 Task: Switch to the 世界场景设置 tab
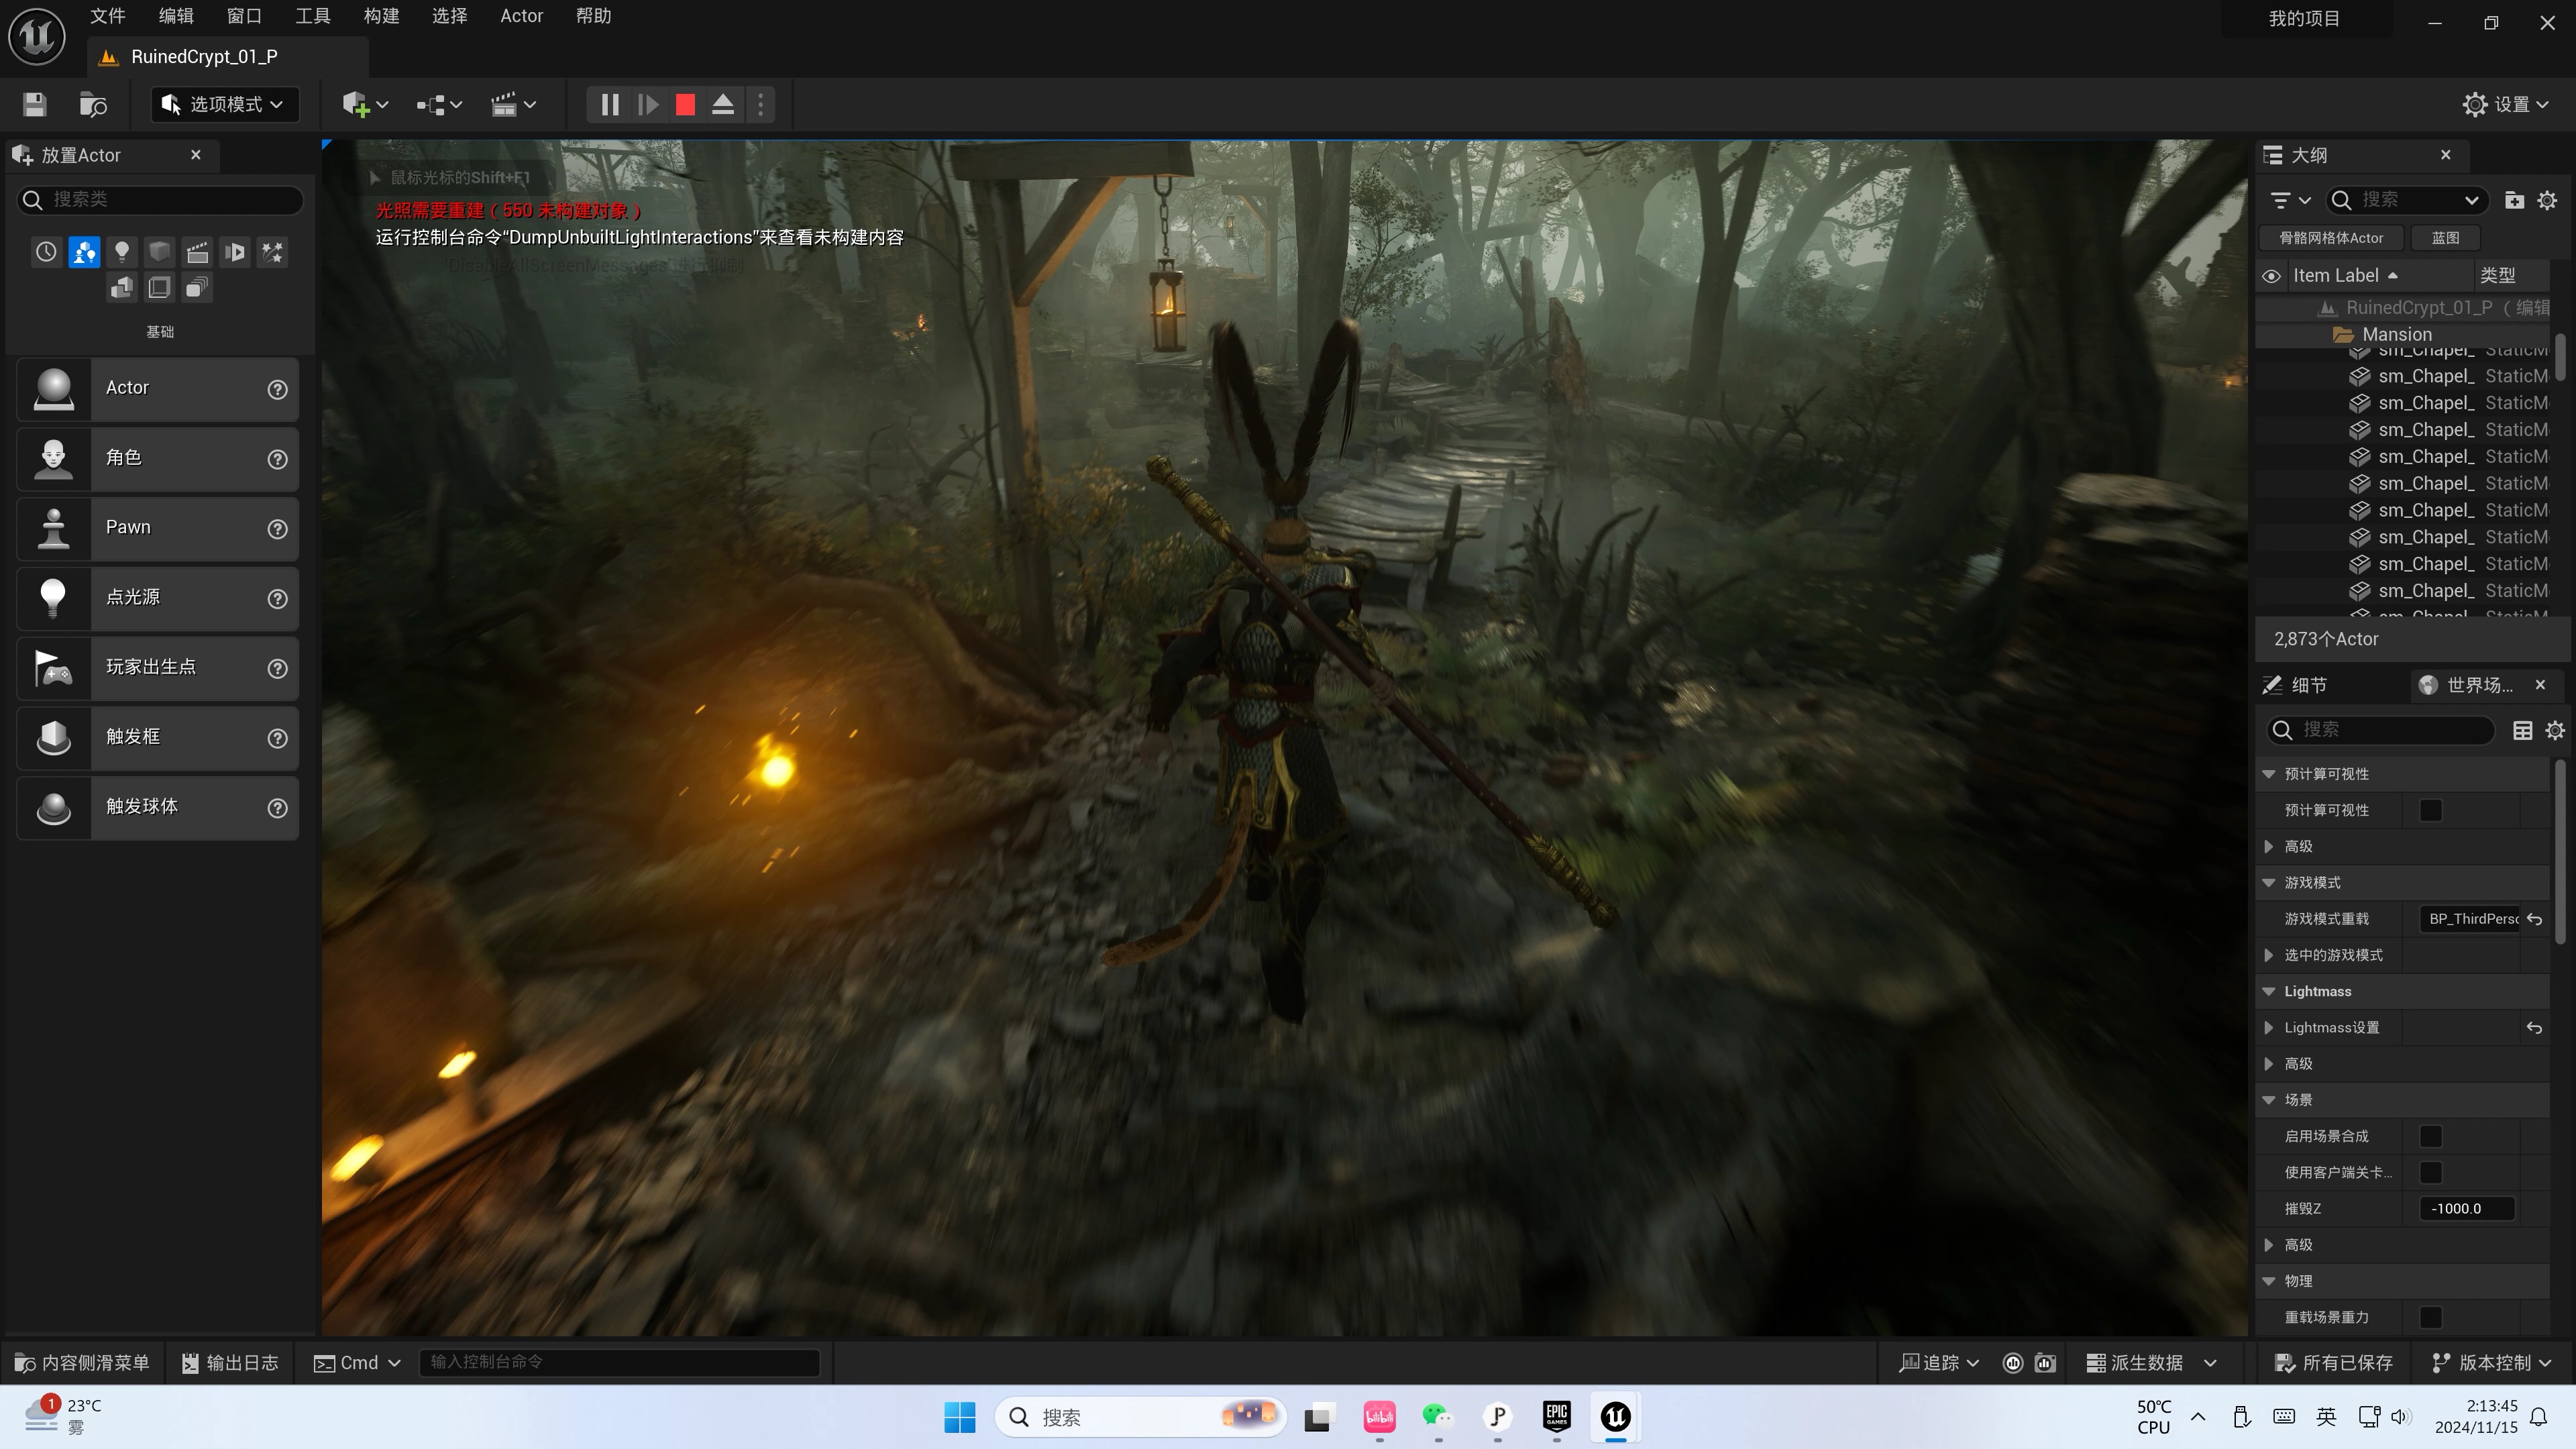pos(2479,685)
